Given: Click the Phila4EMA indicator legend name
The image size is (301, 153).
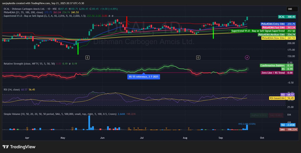Looking at the screenshot, I should (10, 12).
